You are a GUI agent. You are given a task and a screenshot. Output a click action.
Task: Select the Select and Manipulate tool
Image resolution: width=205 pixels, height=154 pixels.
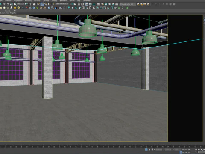pyautogui.click(x=31, y=4)
